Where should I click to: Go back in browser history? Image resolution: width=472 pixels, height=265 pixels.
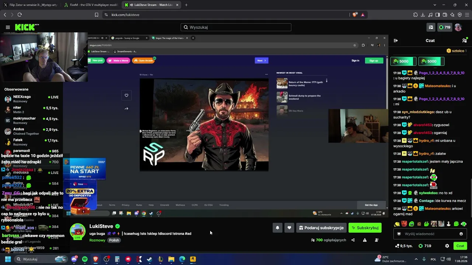click(5, 15)
